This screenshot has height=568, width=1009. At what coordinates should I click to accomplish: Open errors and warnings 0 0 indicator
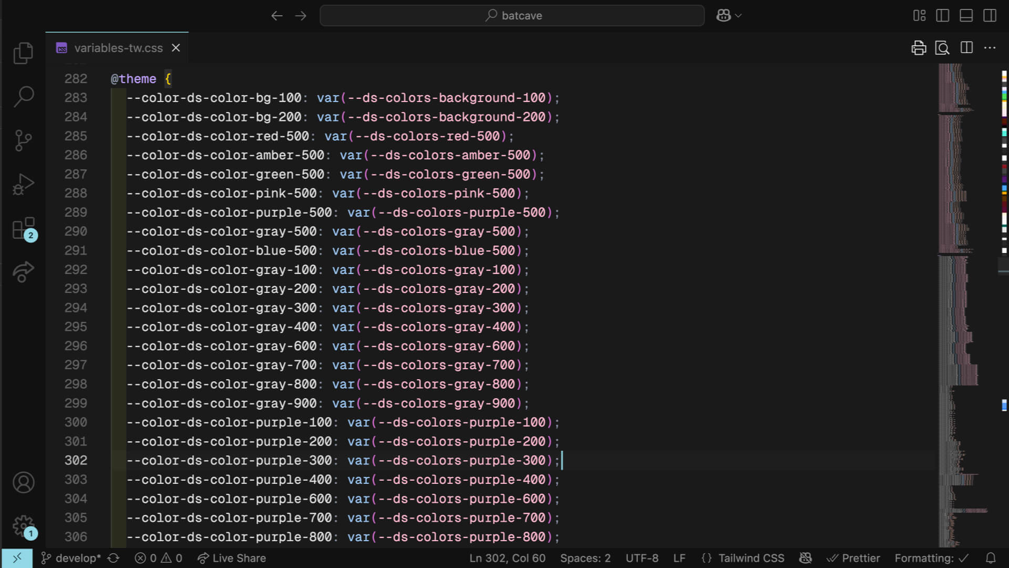click(158, 558)
